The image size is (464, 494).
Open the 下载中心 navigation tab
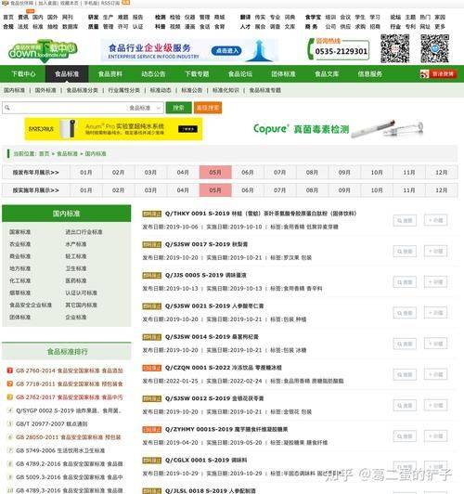pyautogui.click(x=23, y=74)
